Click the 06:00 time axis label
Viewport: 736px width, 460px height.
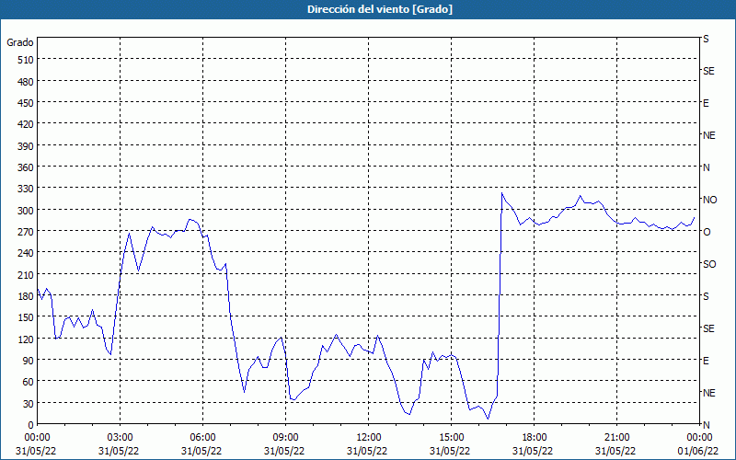tap(202, 438)
